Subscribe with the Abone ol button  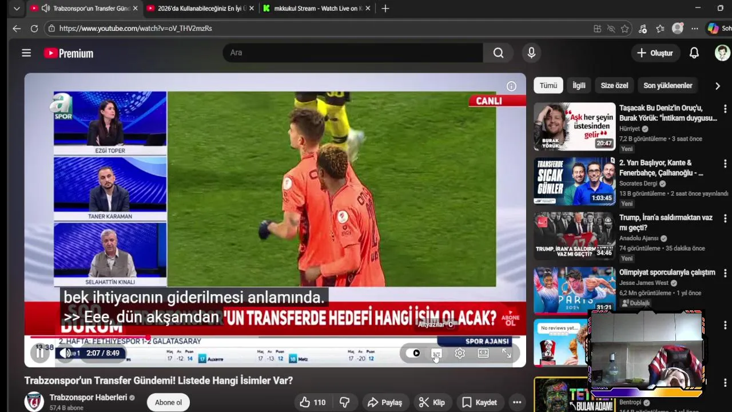pyautogui.click(x=168, y=402)
